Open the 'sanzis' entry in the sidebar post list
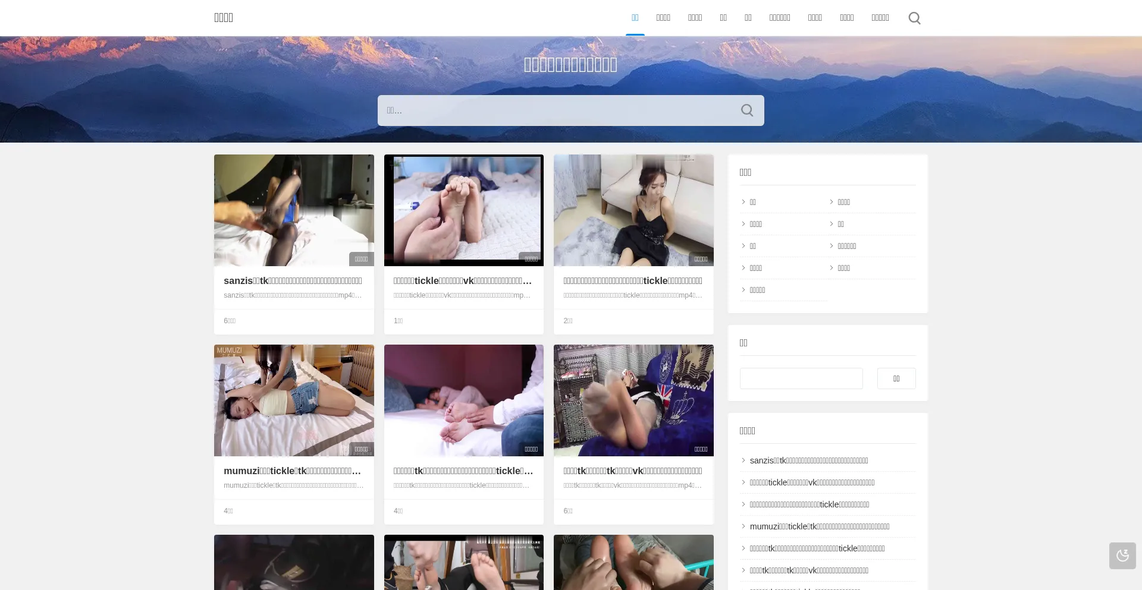This screenshot has width=1142, height=590. [809, 460]
